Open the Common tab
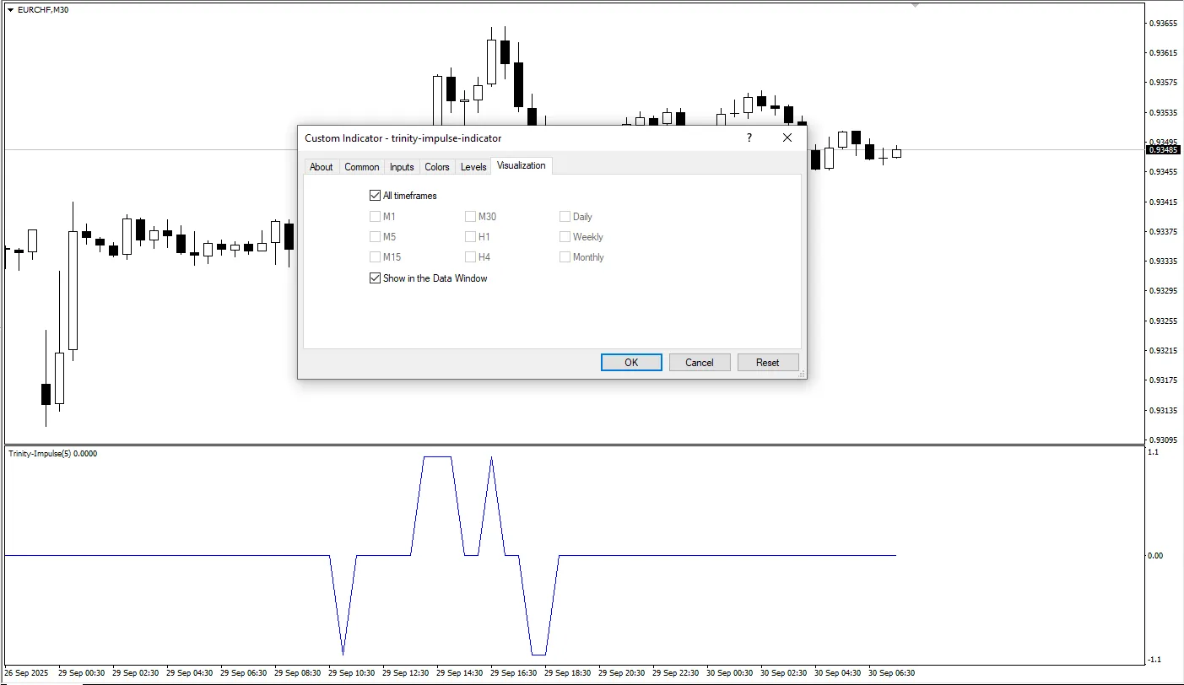The image size is (1184, 685). click(361, 167)
